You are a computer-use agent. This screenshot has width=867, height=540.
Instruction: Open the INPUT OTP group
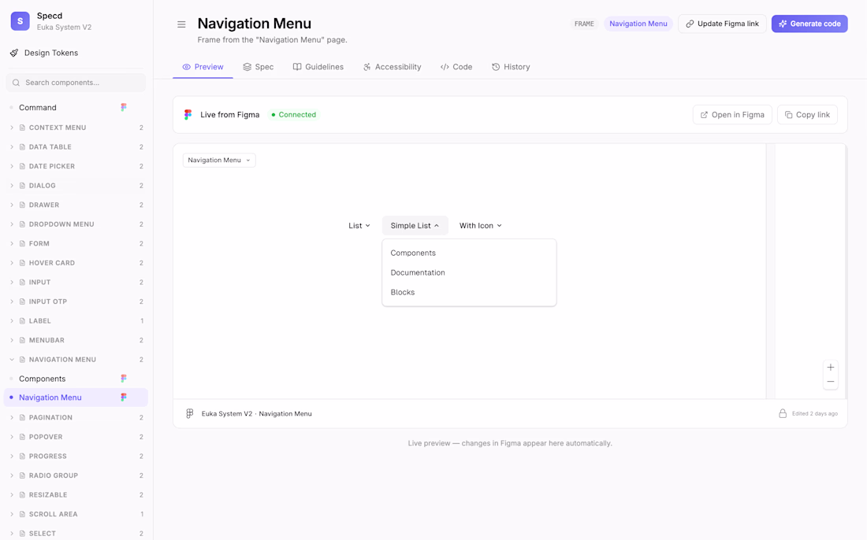tap(76, 301)
